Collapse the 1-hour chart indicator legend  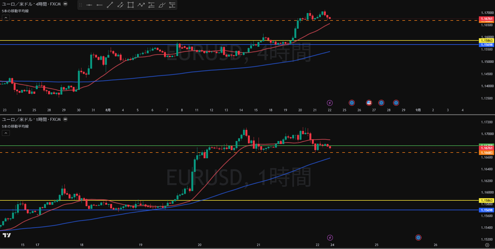point(6,133)
